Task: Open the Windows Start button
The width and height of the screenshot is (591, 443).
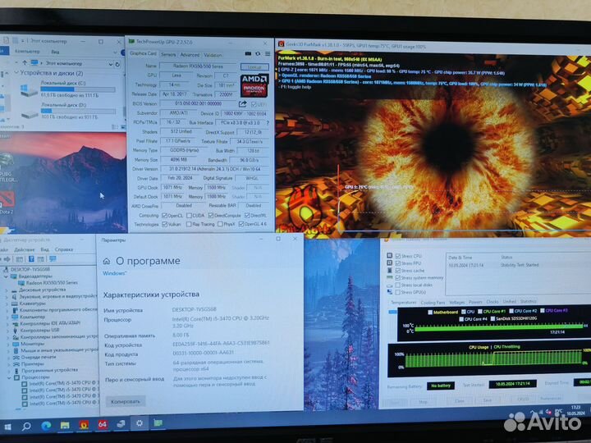Action: click(x=7, y=427)
